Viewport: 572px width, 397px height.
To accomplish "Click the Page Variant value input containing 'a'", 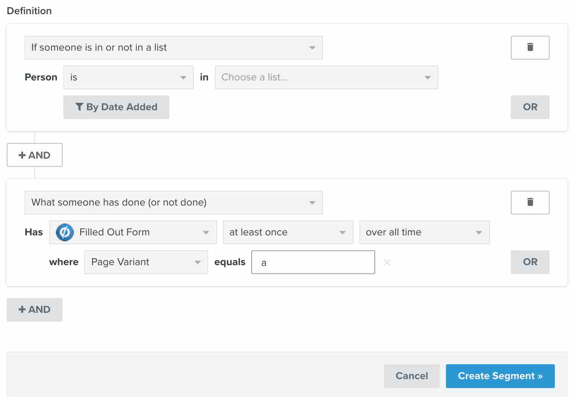I will [x=313, y=262].
